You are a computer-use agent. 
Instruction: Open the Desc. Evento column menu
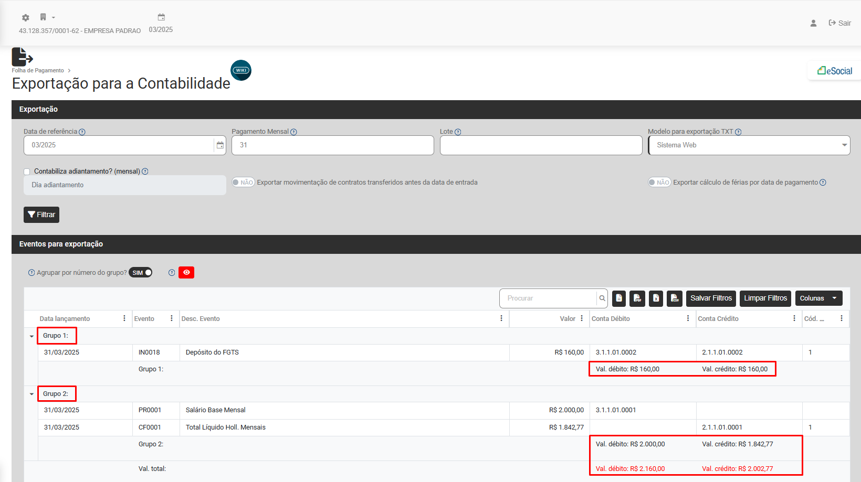click(x=501, y=318)
